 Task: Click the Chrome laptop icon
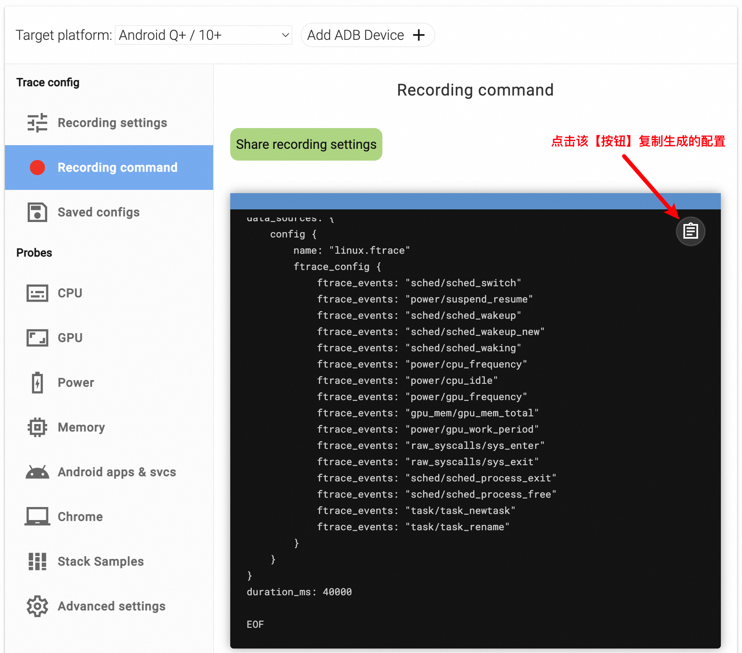coord(37,517)
